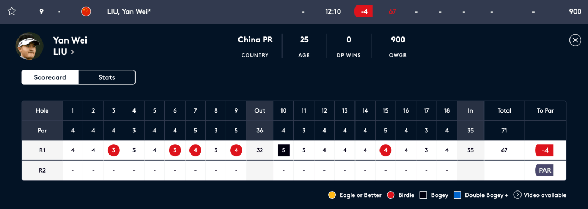Click the R2 PAR badge

544,170
